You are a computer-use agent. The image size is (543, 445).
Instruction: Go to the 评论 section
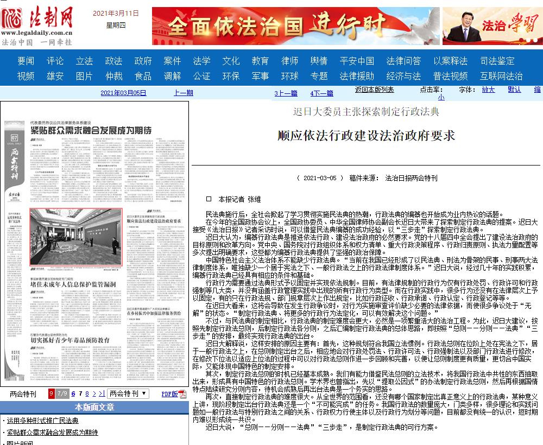click(x=55, y=61)
